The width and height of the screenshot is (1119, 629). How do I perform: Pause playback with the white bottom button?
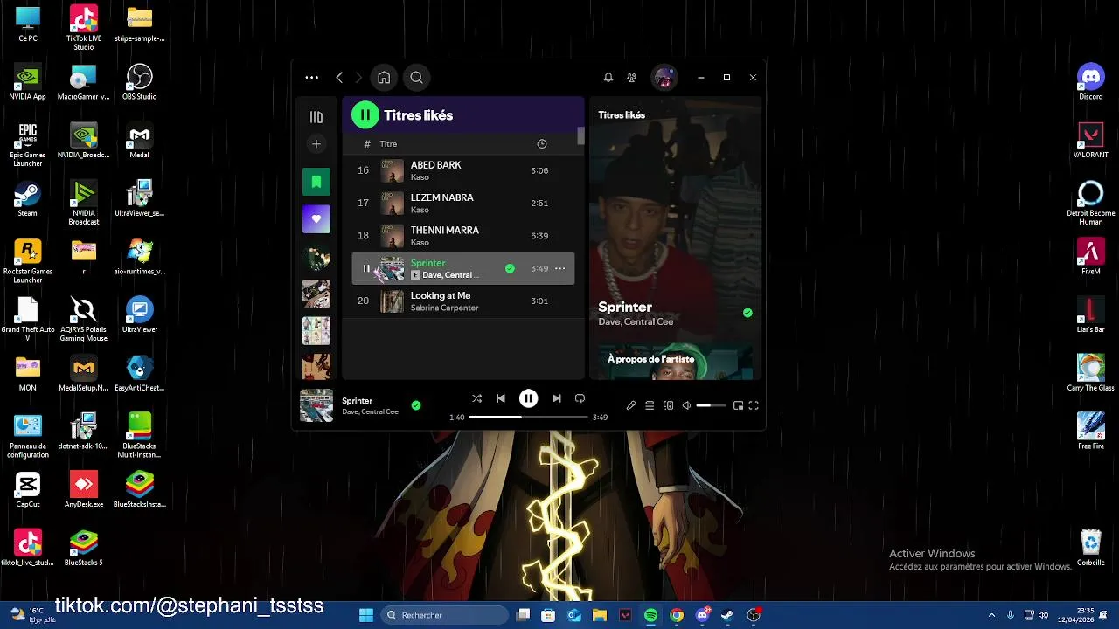pos(528,398)
